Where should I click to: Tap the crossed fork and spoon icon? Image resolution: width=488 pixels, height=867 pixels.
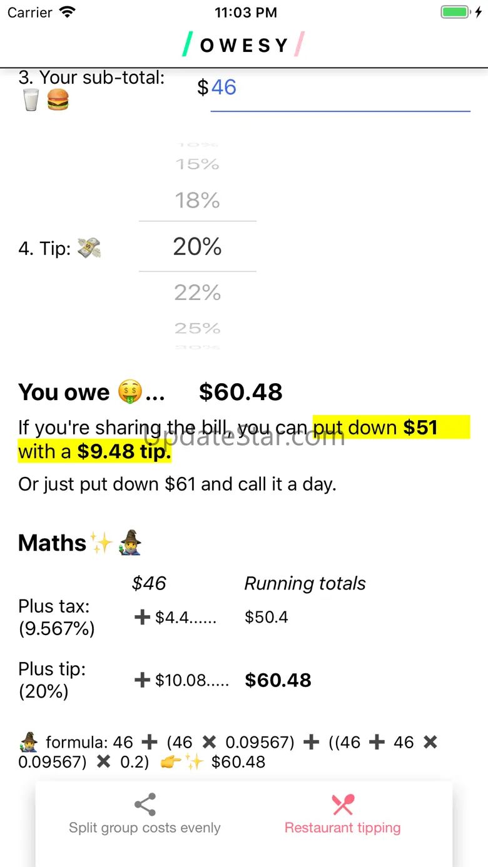tap(343, 804)
